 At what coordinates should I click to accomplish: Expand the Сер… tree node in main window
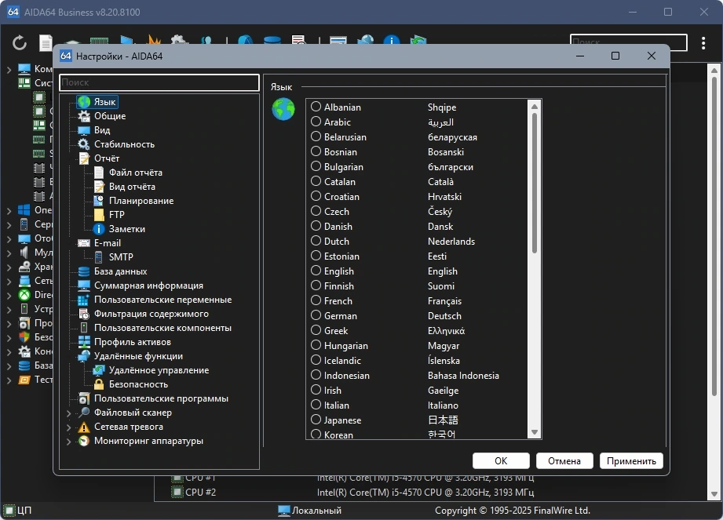(x=9, y=225)
